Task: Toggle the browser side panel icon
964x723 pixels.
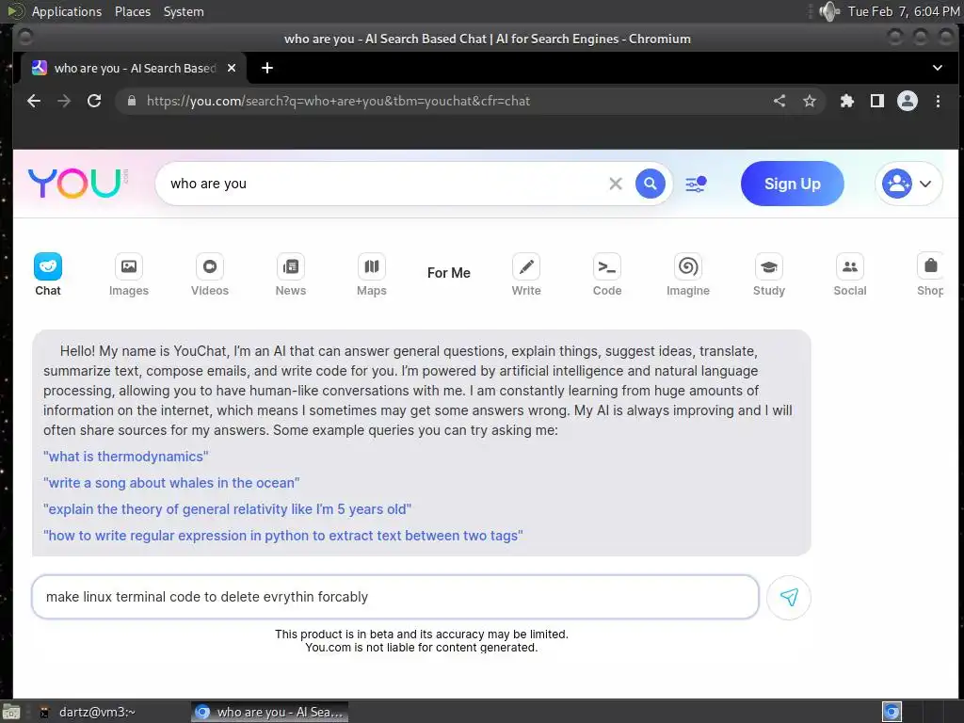Action: [877, 101]
